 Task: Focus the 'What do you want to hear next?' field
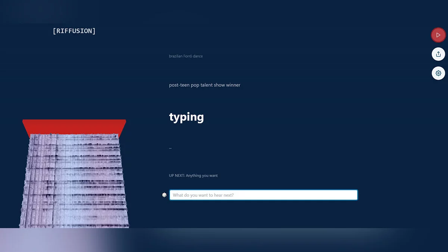click(x=264, y=195)
